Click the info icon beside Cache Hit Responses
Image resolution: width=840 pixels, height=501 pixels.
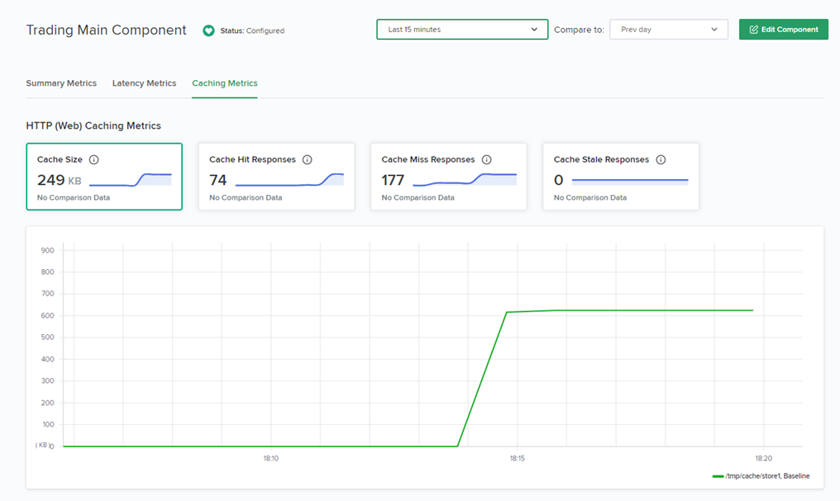307,159
